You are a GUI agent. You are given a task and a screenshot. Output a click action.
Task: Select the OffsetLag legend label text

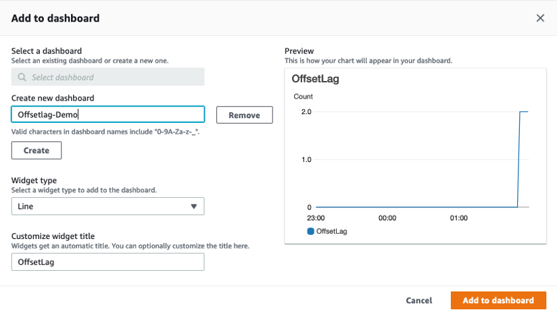tap(332, 231)
